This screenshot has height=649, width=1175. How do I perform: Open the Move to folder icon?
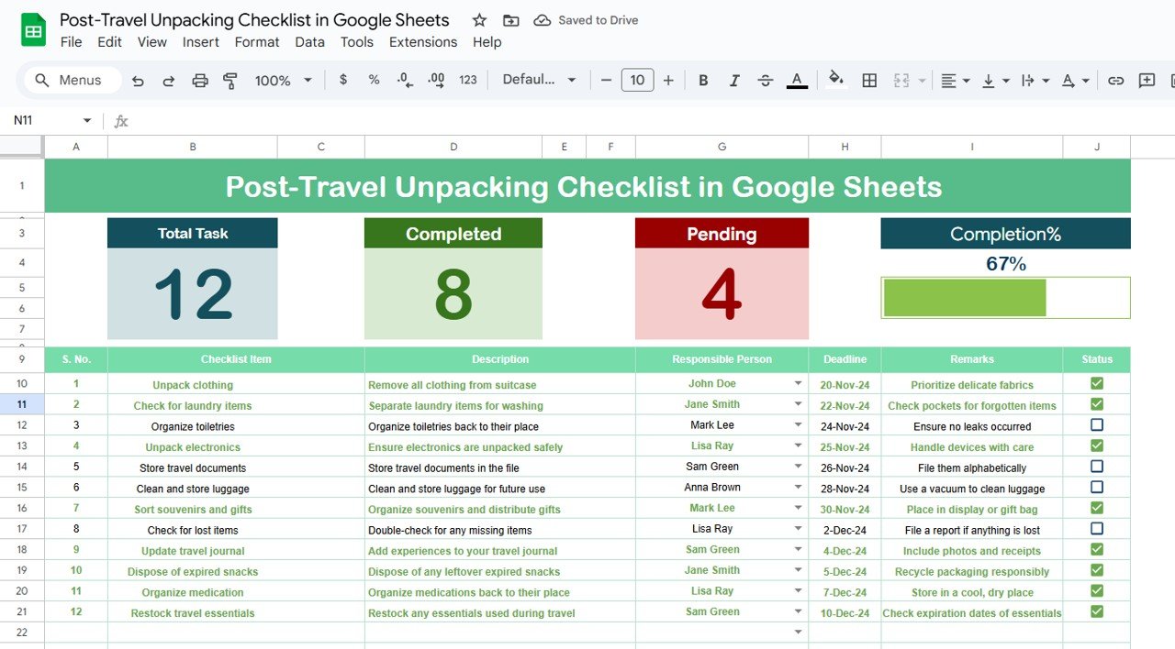point(511,20)
